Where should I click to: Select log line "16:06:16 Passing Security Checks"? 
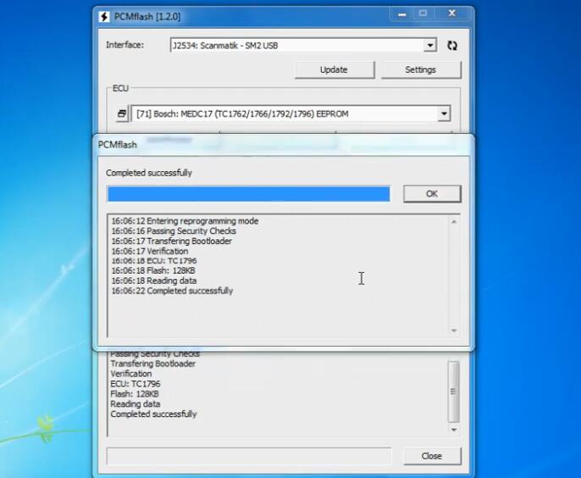[174, 231]
